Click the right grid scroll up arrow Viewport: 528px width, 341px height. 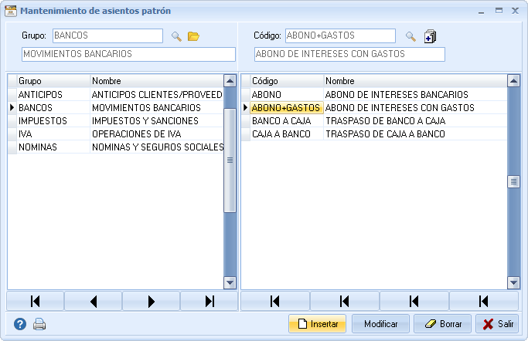point(513,81)
